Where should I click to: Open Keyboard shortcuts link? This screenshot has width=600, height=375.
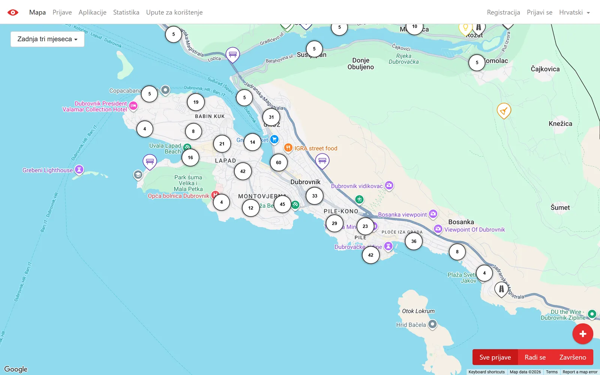point(486,372)
